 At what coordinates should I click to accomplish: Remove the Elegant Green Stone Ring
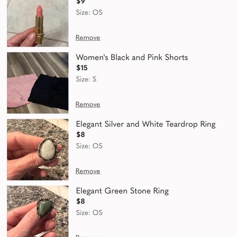88,236
